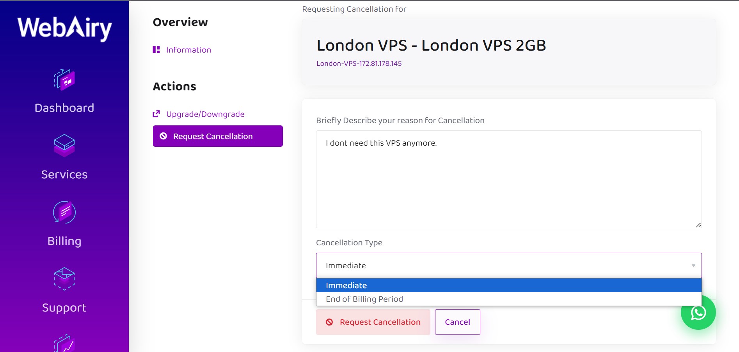Click inside the cancellation reason text area

coord(509,179)
